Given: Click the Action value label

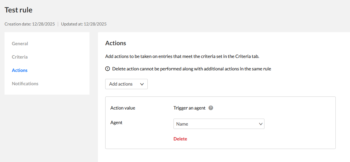Looking at the screenshot, I should [123, 108].
